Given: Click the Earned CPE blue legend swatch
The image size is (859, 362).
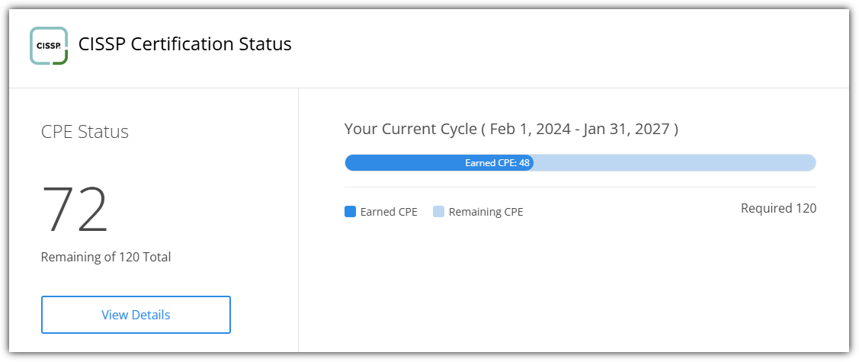Looking at the screenshot, I should (x=351, y=212).
